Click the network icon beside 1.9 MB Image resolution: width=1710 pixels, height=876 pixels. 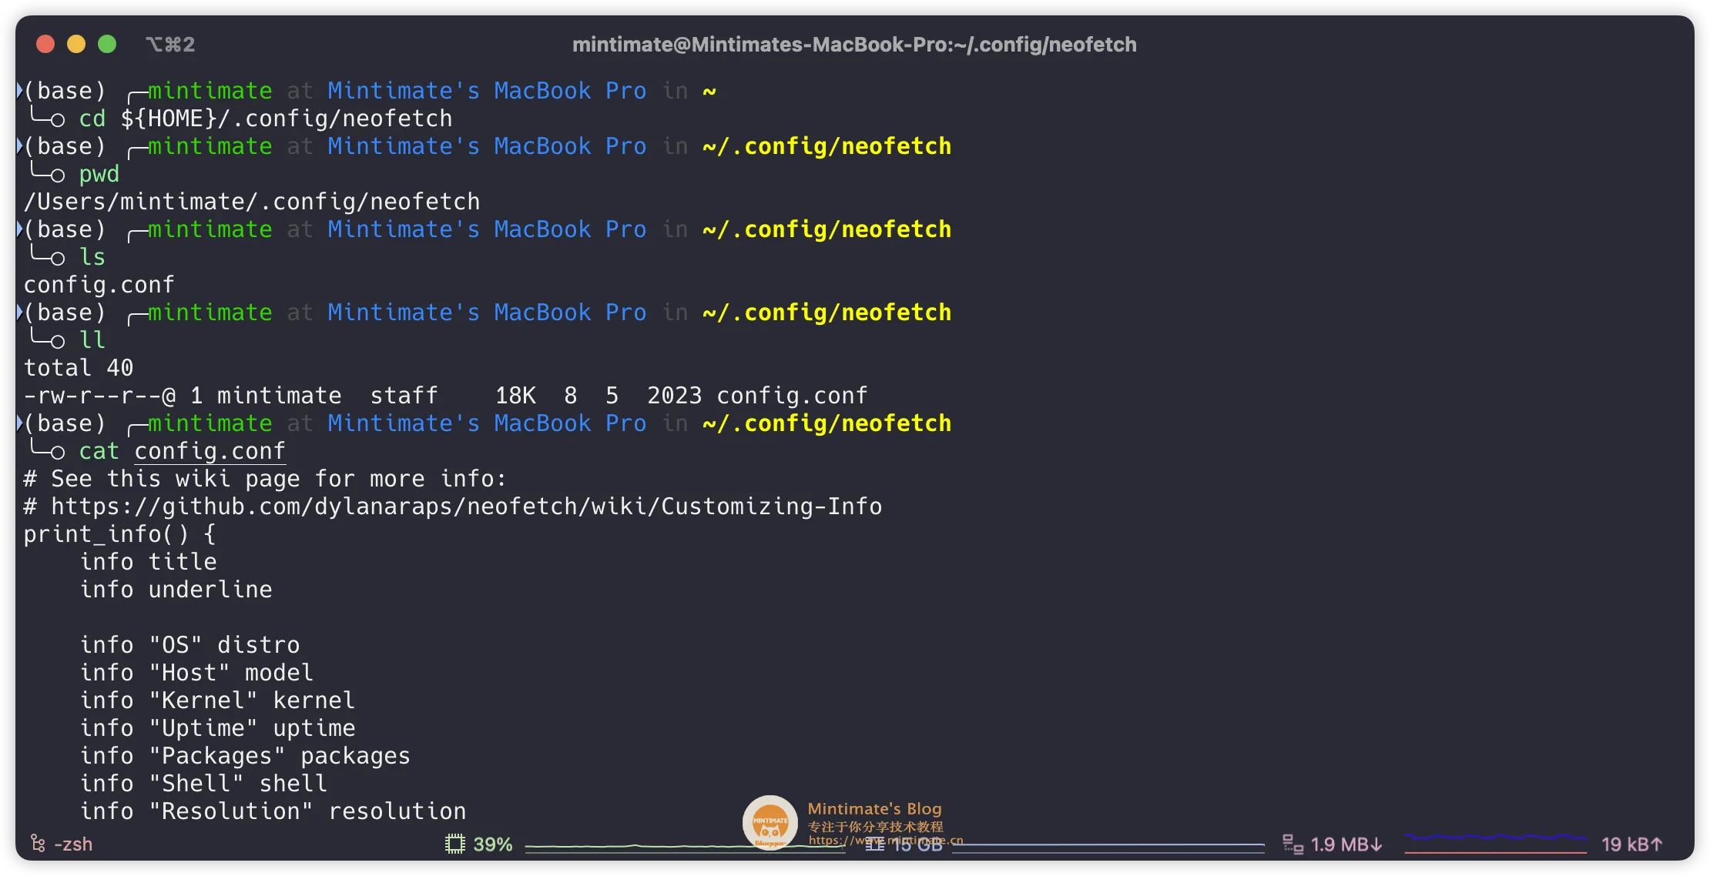pyautogui.click(x=1293, y=844)
